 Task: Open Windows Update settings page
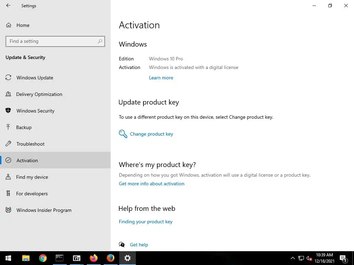(x=55, y=78)
